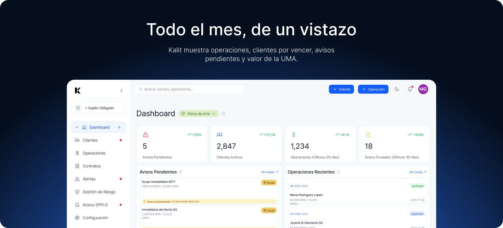
Task: Open operation link OP-2025-1233
Action: pos(299,214)
